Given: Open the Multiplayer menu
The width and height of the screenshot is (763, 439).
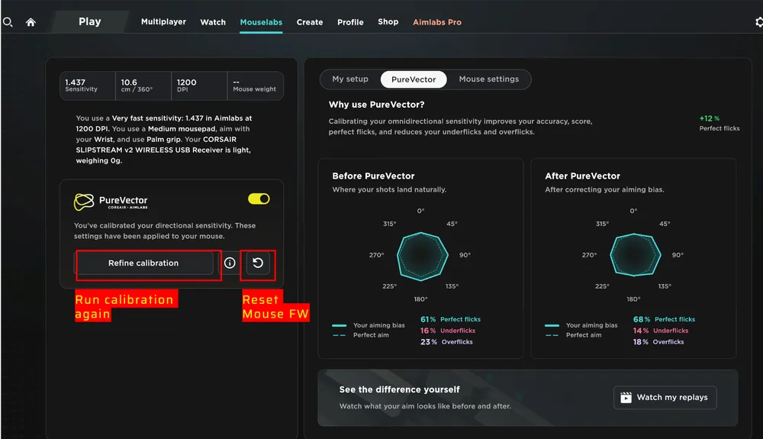Looking at the screenshot, I should [163, 22].
